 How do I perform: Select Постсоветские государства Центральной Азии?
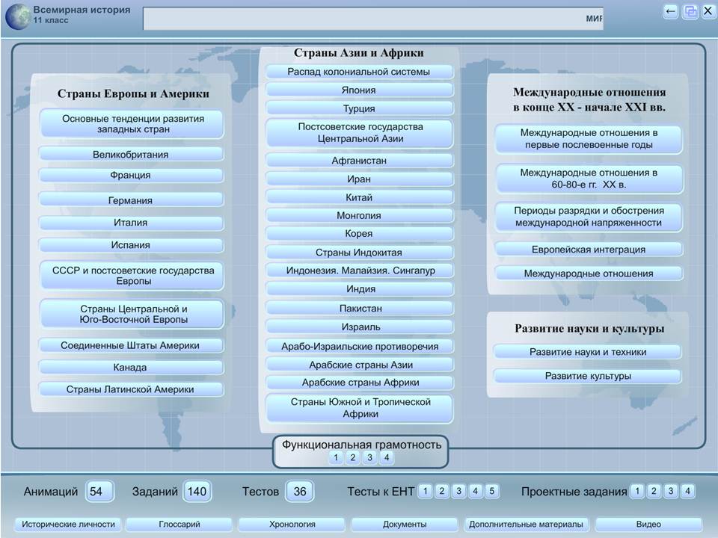point(360,133)
